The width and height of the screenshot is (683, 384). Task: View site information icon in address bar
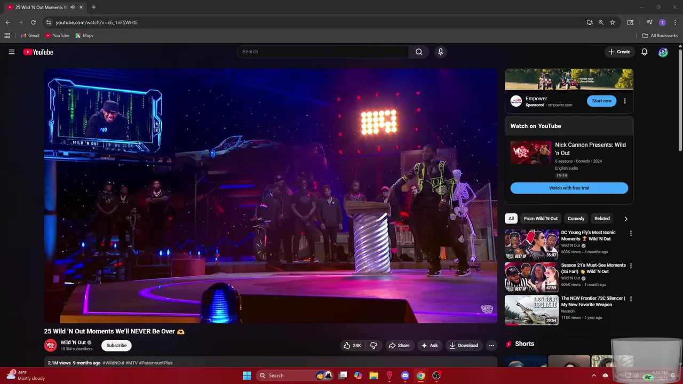[49, 22]
